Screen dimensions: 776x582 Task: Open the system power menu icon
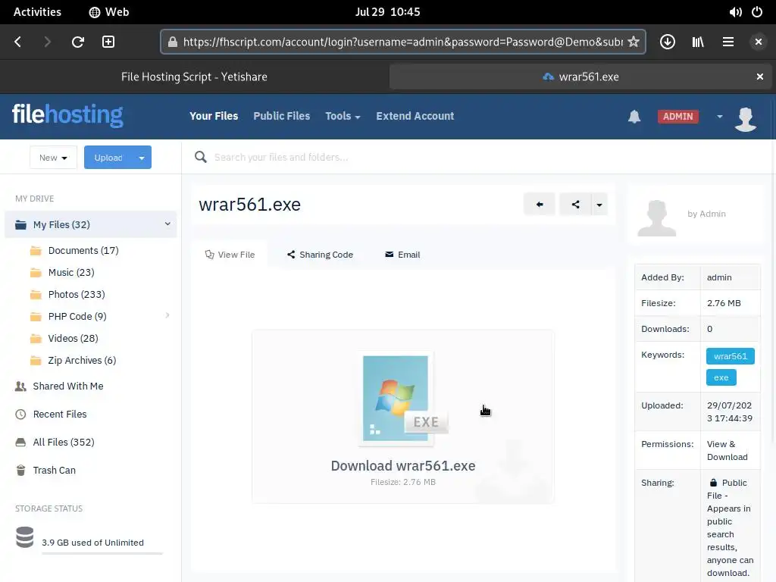coord(757,12)
